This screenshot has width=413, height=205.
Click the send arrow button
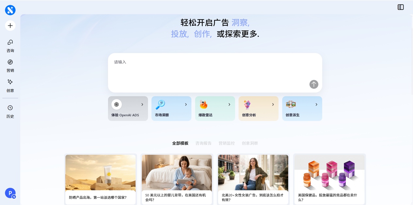(x=314, y=84)
